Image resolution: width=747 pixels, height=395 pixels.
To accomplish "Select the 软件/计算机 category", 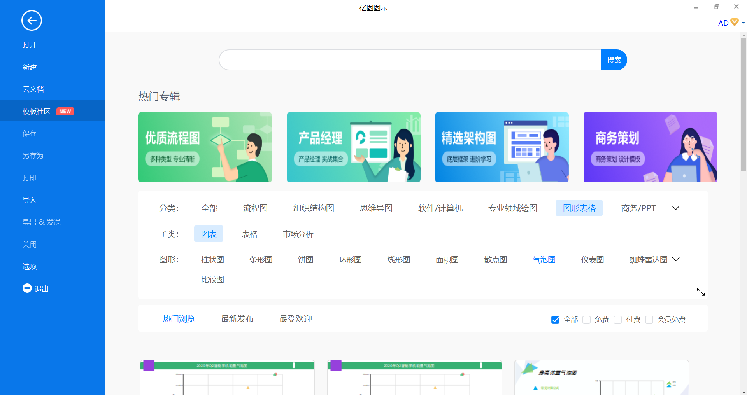I will (440, 208).
